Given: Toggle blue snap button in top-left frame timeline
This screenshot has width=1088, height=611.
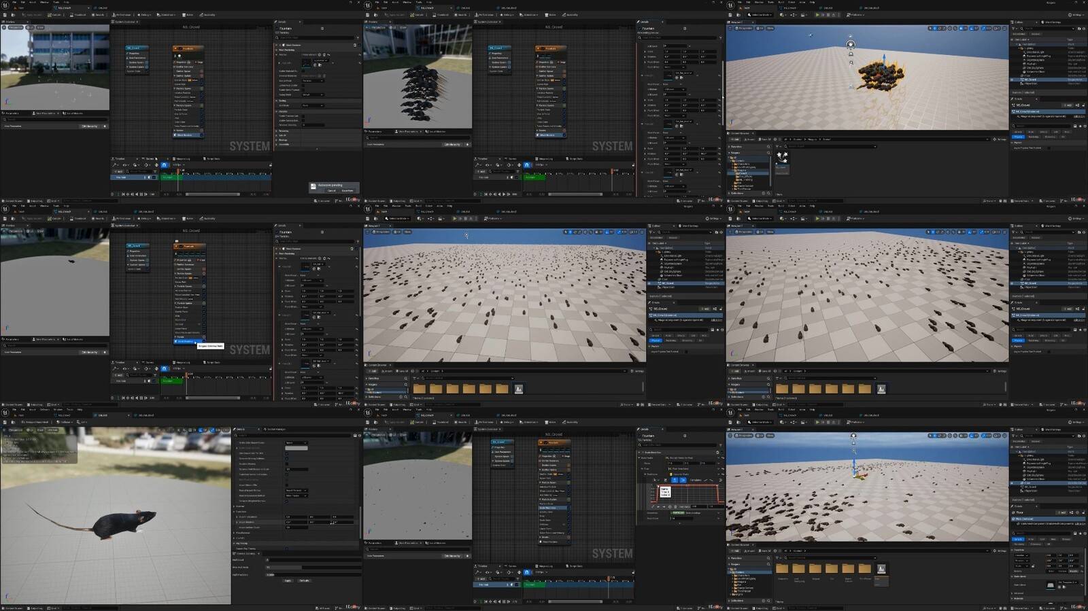Looking at the screenshot, I should [164, 164].
